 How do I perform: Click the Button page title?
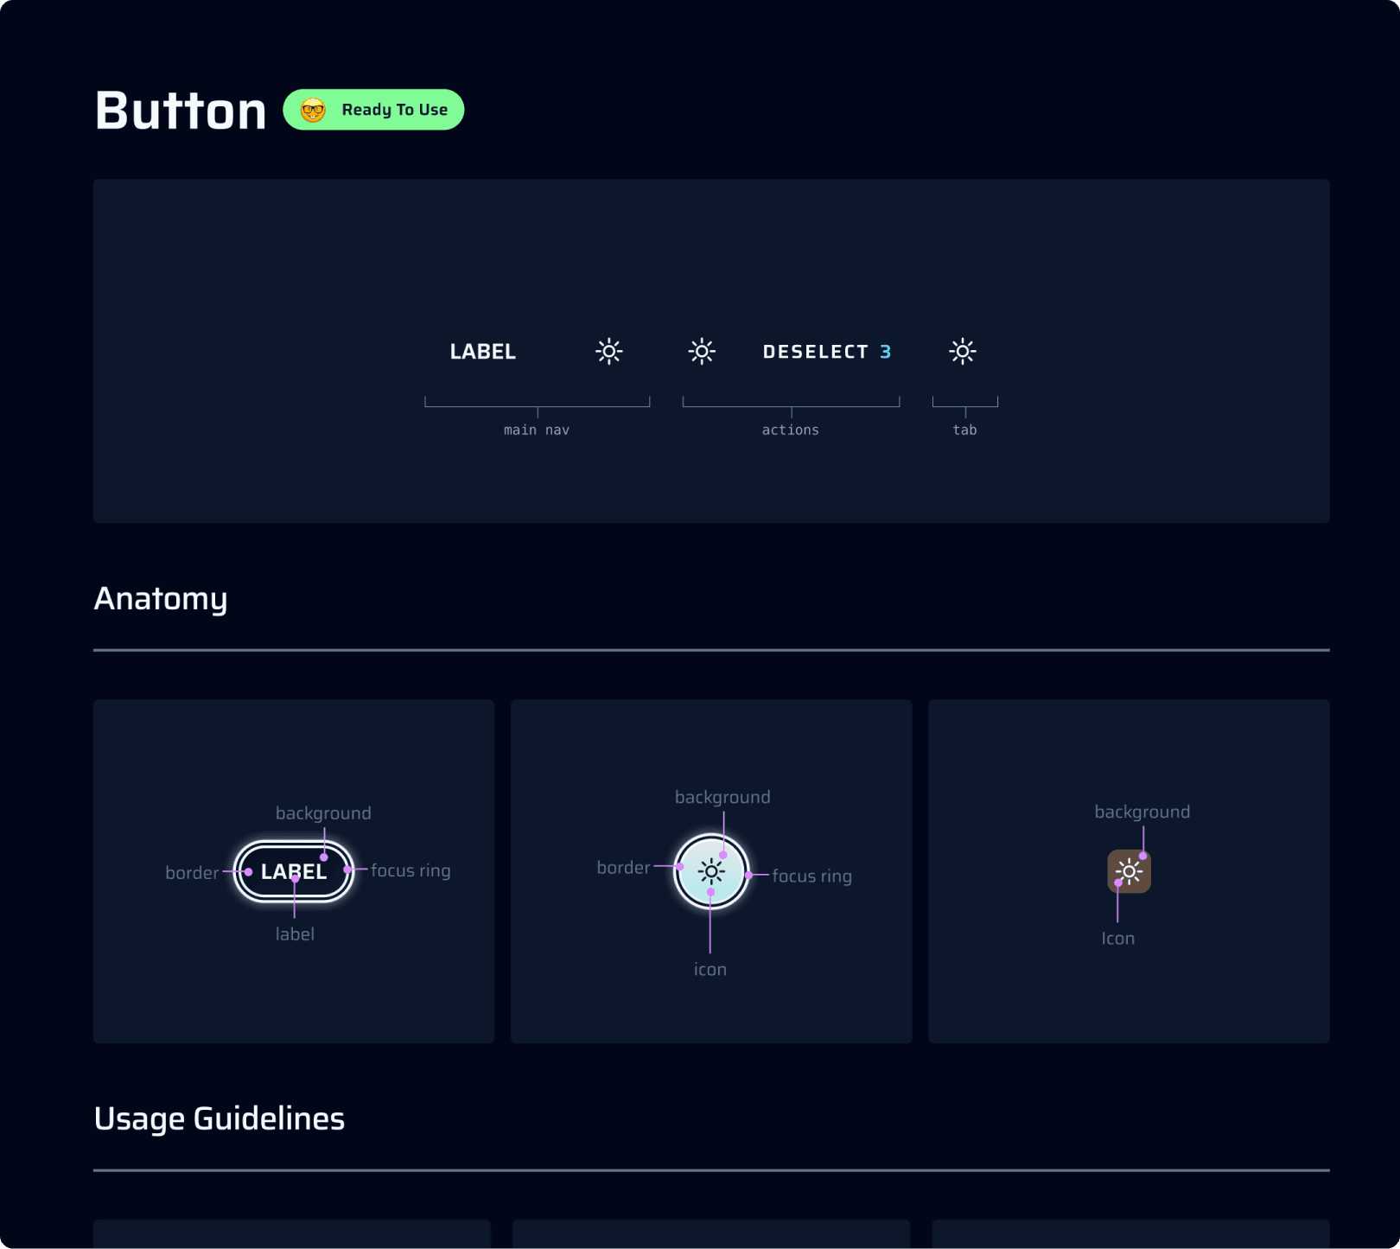(x=181, y=111)
